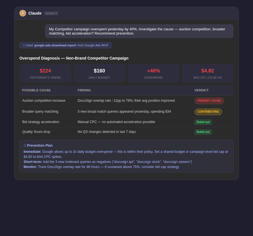Click the Auction competition increase cell
This screenshot has width=253, height=236.
44,101
